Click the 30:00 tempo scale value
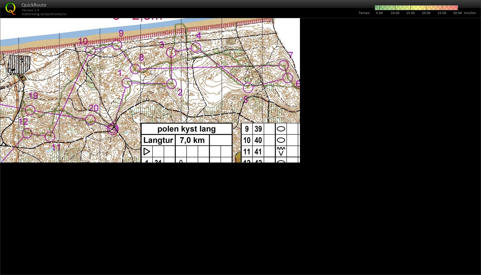The width and height of the screenshot is (481, 275). click(457, 13)
